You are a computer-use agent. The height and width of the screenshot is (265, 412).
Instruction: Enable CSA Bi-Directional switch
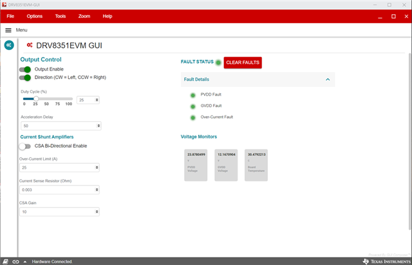(x=25, y=146)
